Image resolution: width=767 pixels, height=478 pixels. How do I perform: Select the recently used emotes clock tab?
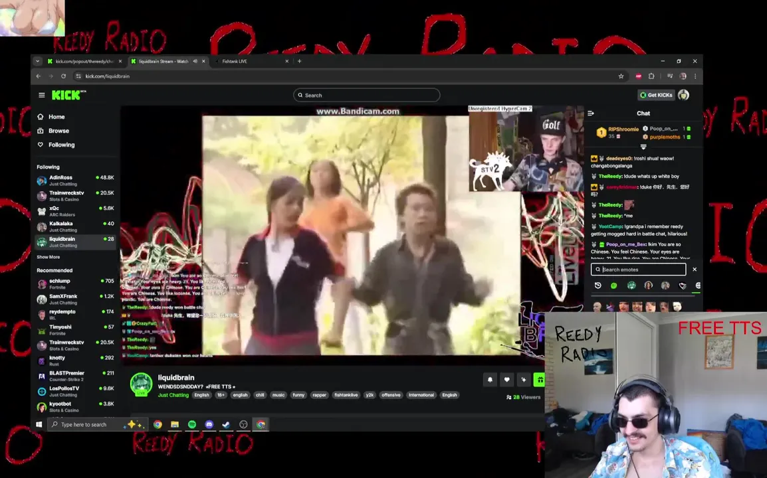(598, 285)
